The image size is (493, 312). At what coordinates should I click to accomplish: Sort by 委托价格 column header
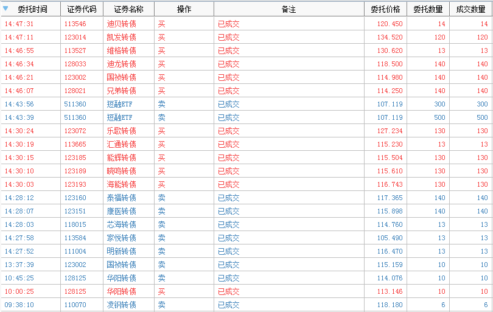coord(385,9)
